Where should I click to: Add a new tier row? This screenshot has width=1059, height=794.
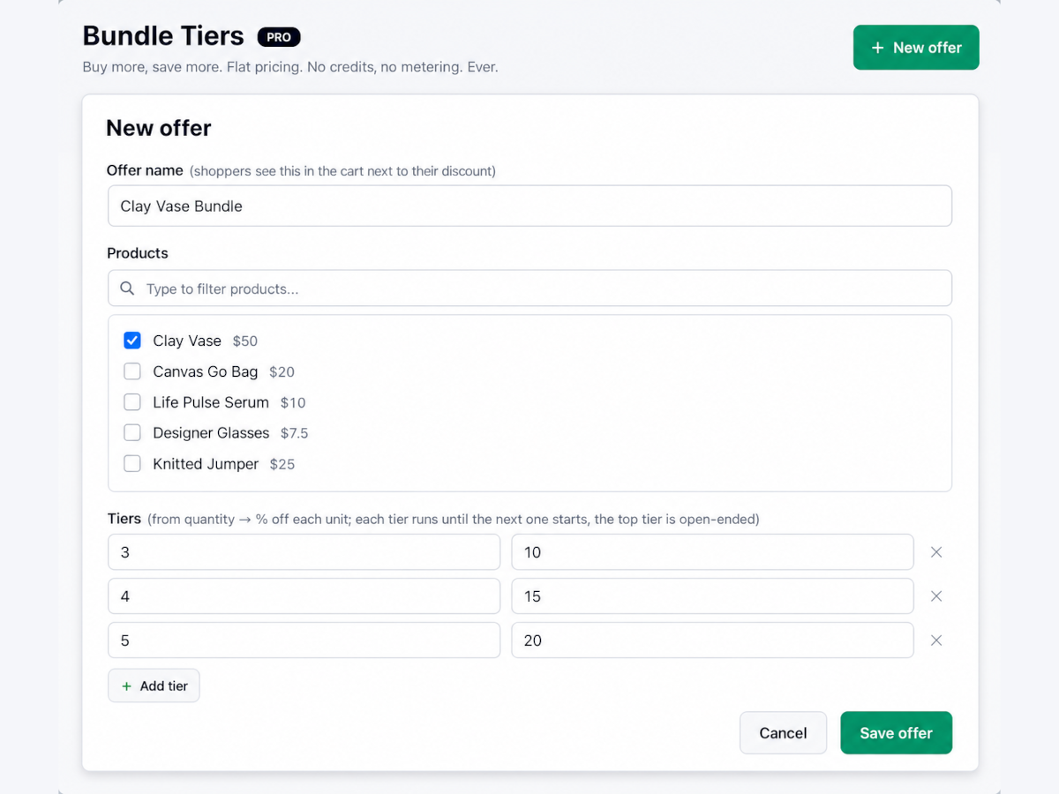point(154,685)
